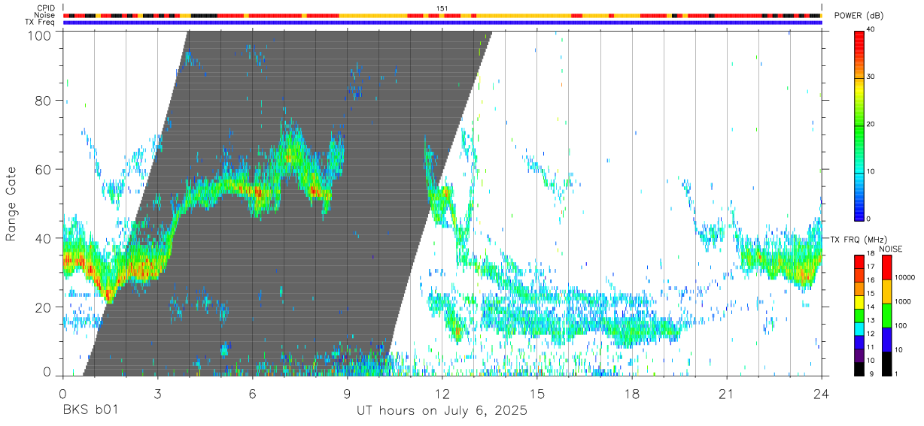Click TX frequency scale label '14'
The image size is (924, 426).
[x=871, y=307]
